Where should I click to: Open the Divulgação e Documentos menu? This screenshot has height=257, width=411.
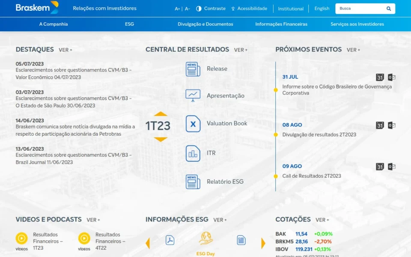click(205, 24)
